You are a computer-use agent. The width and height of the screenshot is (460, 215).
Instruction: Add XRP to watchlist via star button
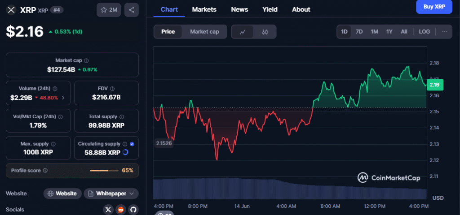pos(109,10)
